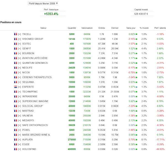Expand the [+] for MARIE BRIZARD WINE
Screen dimensions: 166x152
[19, 135]
